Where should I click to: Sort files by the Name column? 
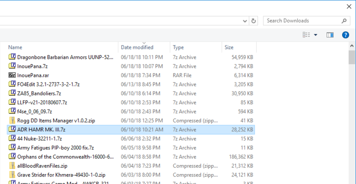point(15,47)
